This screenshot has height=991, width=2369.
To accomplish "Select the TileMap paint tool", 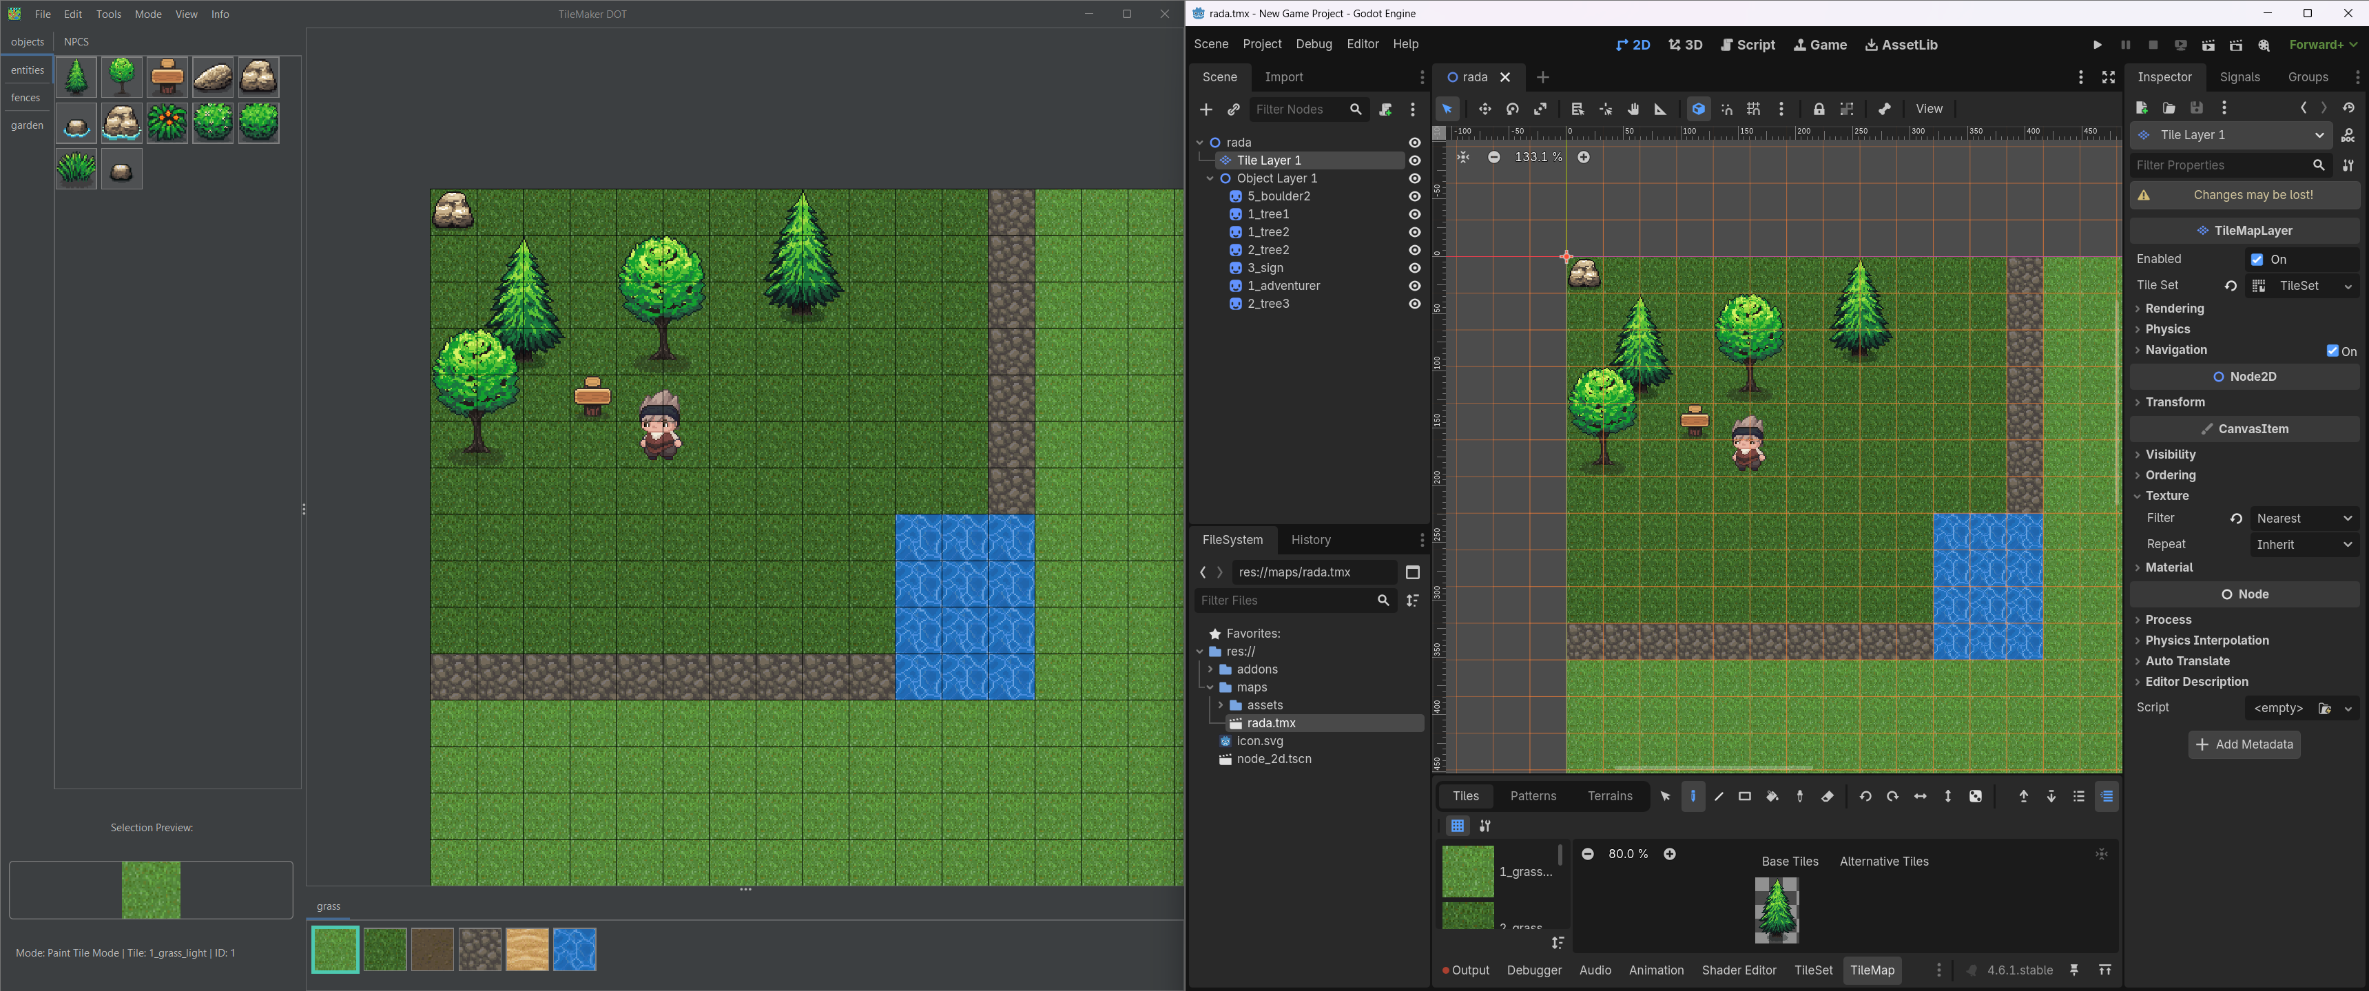I will click(1692, 797).
